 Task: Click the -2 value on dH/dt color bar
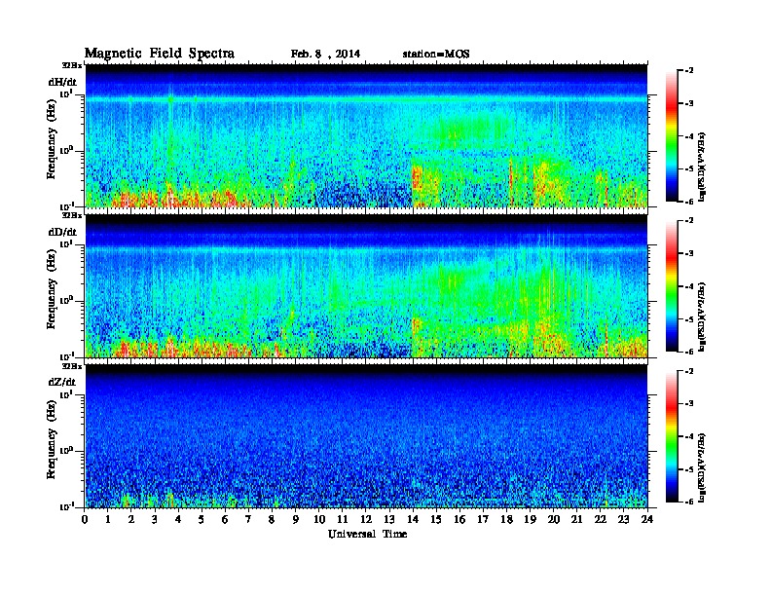pyautogui.click(x=689, y=71)
